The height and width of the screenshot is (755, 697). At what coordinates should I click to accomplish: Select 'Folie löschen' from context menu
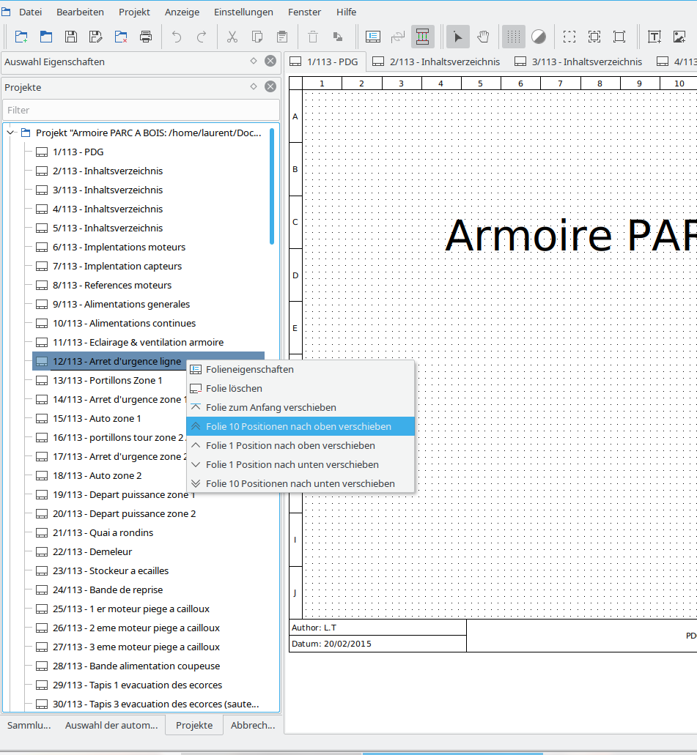pyautogui.click(x=234, y=388)
